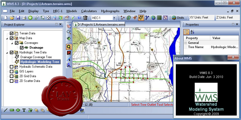
Task: Uncheck the Terrain Data checkbox
Action: [11, 33]
